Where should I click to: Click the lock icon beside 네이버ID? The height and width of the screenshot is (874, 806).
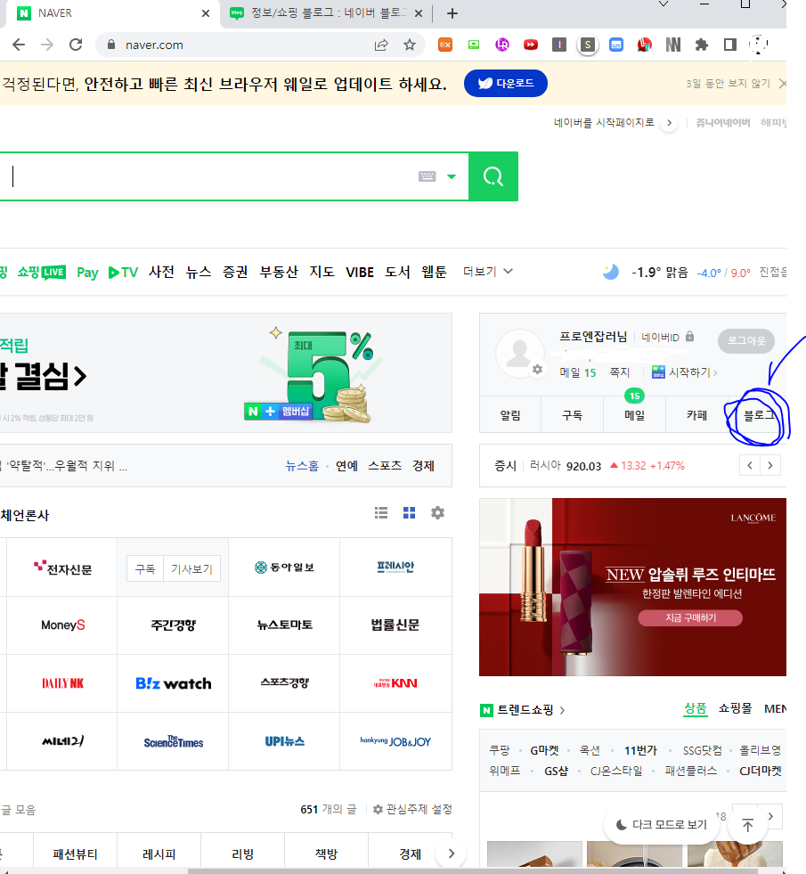[x=689, y=336]
